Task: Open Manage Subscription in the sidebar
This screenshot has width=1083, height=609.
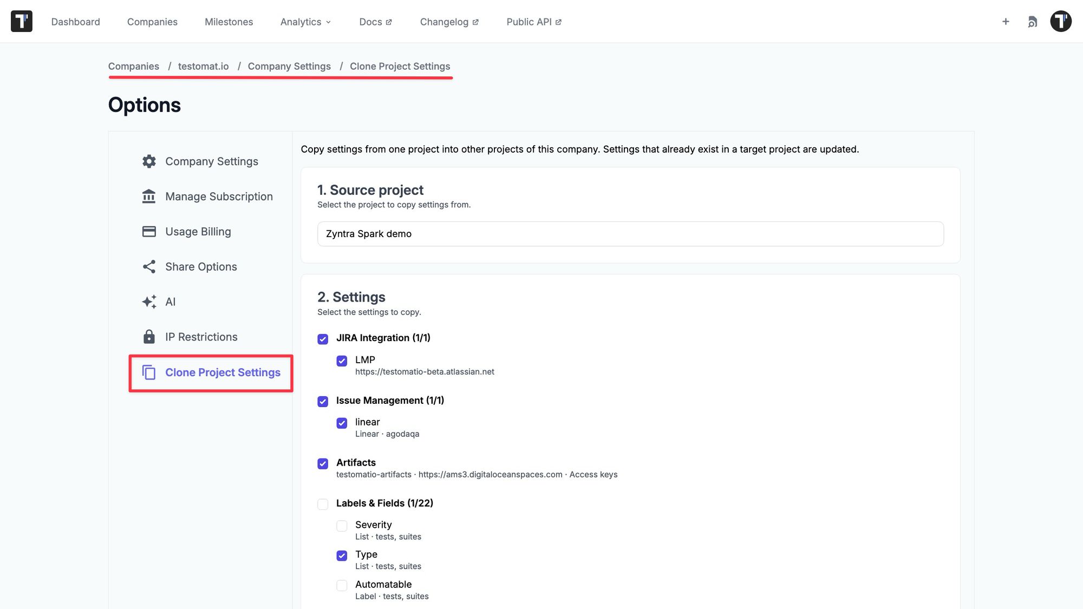Action: coord(219,197)
